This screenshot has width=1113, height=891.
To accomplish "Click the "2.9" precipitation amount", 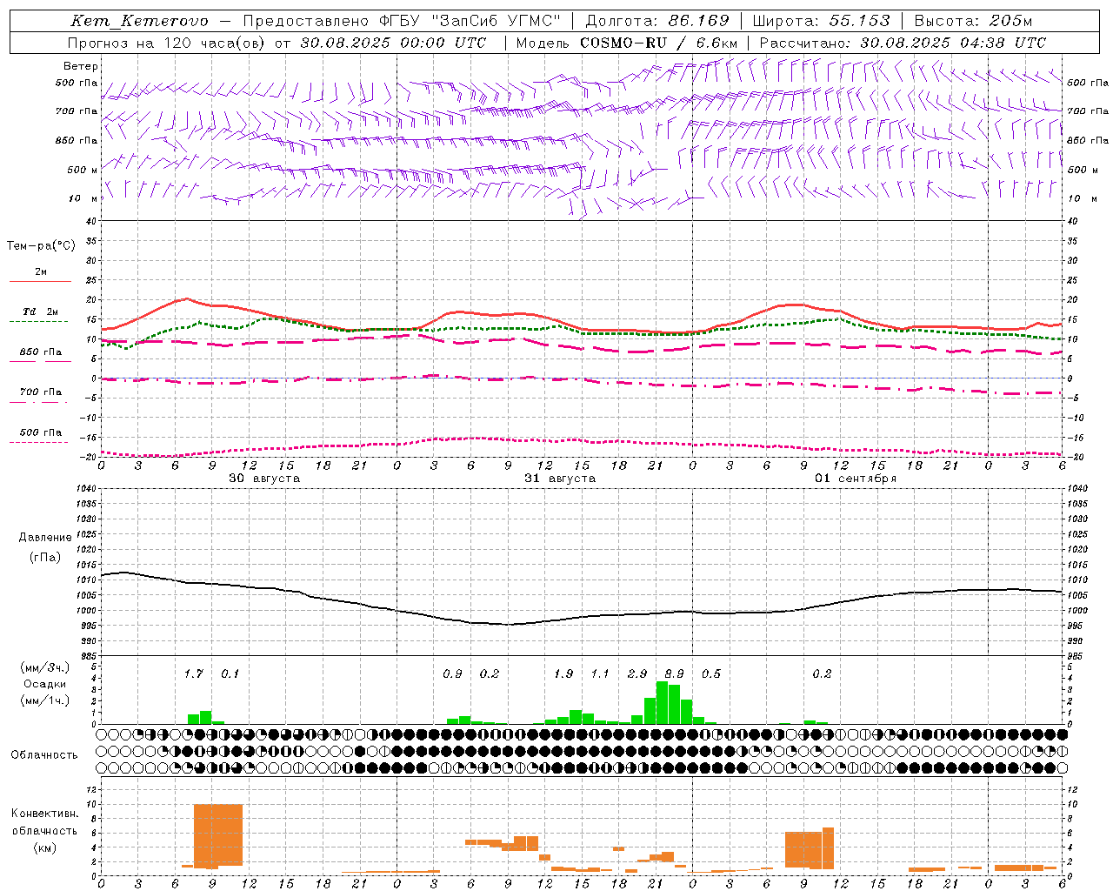I will coord(637,673).
